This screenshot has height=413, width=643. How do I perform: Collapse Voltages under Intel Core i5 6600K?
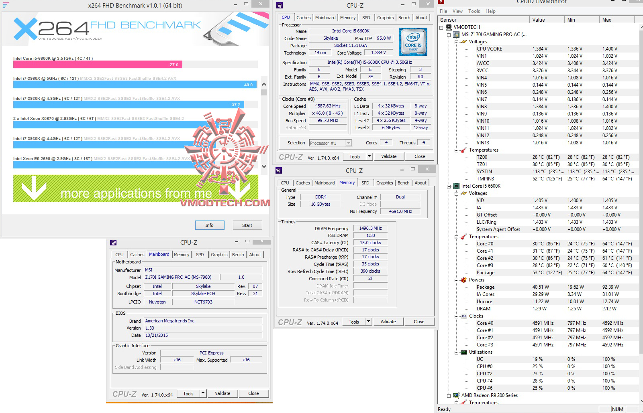click(457, 194)
